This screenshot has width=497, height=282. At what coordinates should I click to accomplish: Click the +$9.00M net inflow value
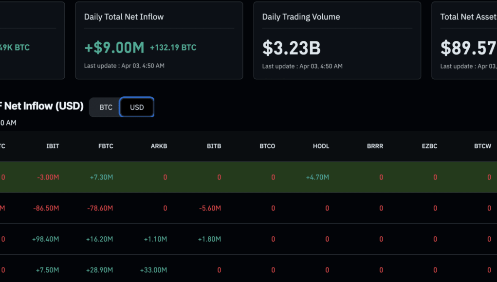114,48
